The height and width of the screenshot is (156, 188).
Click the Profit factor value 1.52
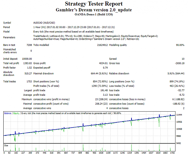[x=29, y=68]
